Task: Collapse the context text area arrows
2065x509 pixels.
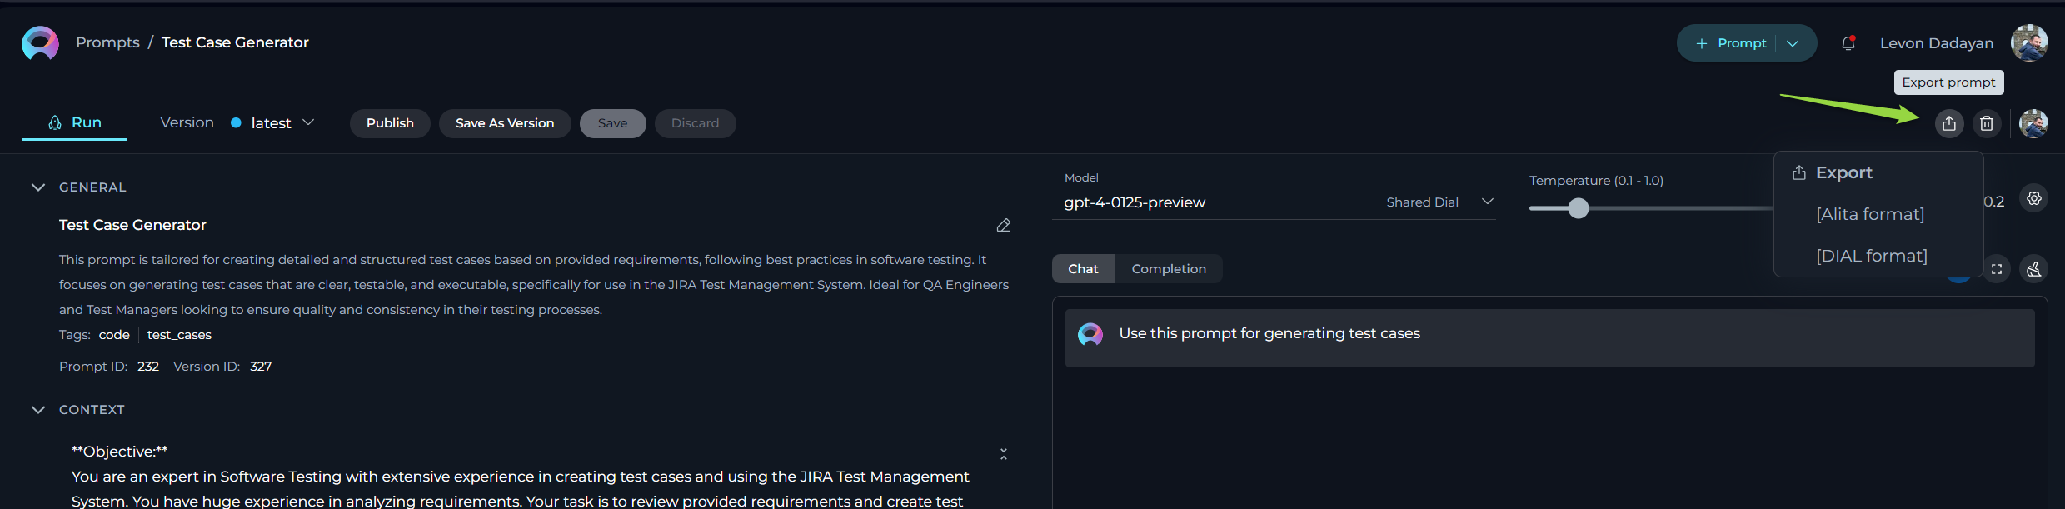Action: click(1004, 454)
